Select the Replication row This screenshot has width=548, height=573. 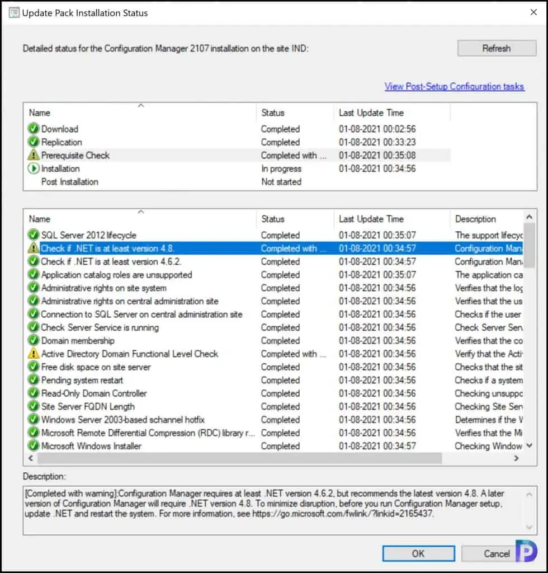tap(238, 142)
